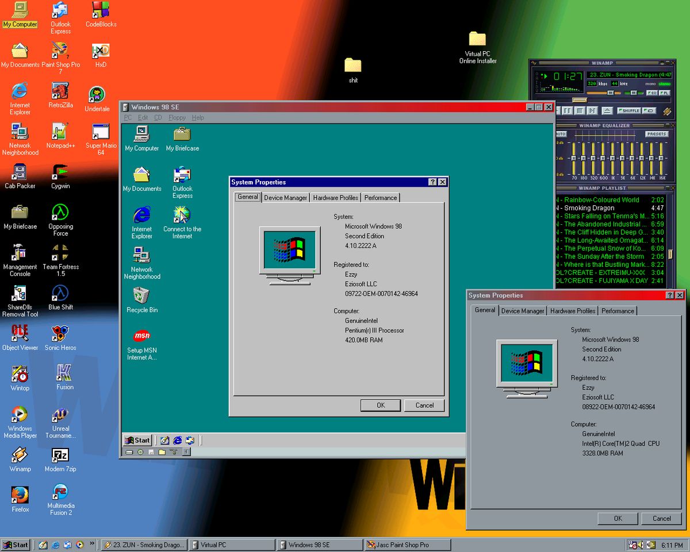This screenshot has width=690, height=552.
Task: Toggle the Winamp EQ window button
Action: pos(651,93)
